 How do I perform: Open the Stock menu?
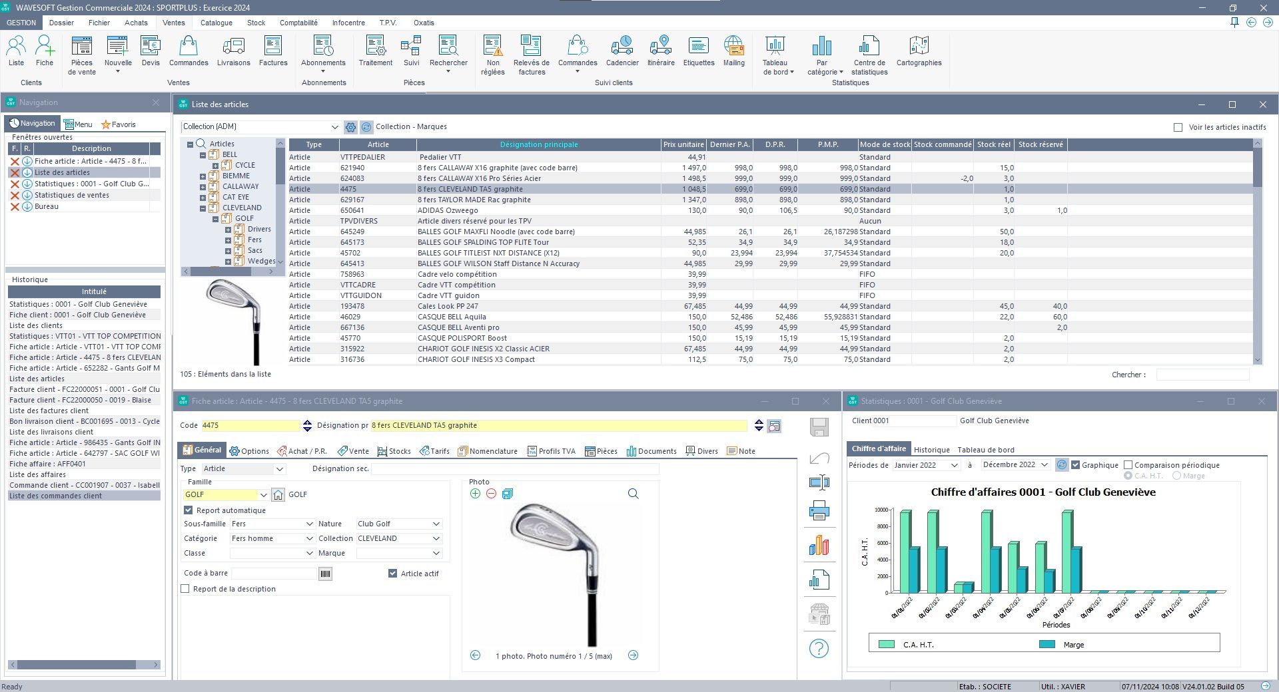tap(256, 23)
